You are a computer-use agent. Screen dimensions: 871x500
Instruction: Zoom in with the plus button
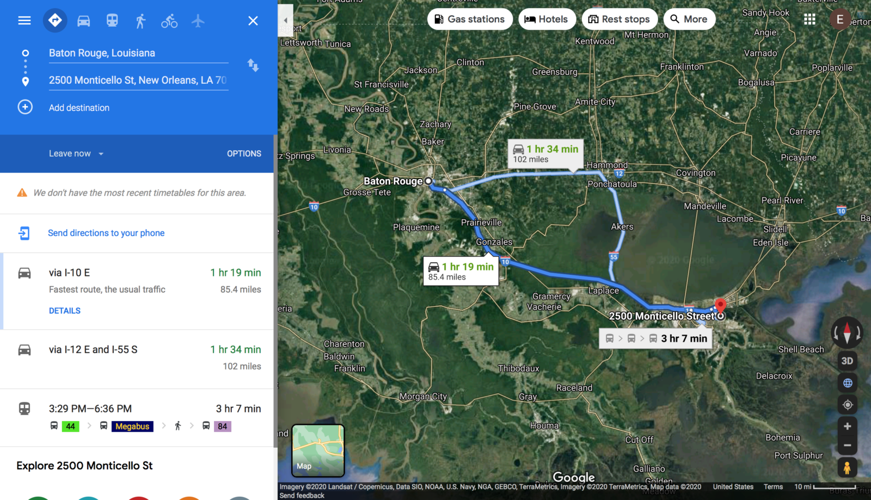[x=847, y=426]
